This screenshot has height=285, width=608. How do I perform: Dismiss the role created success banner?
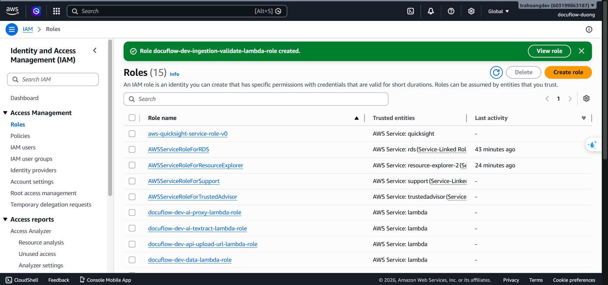582,51
